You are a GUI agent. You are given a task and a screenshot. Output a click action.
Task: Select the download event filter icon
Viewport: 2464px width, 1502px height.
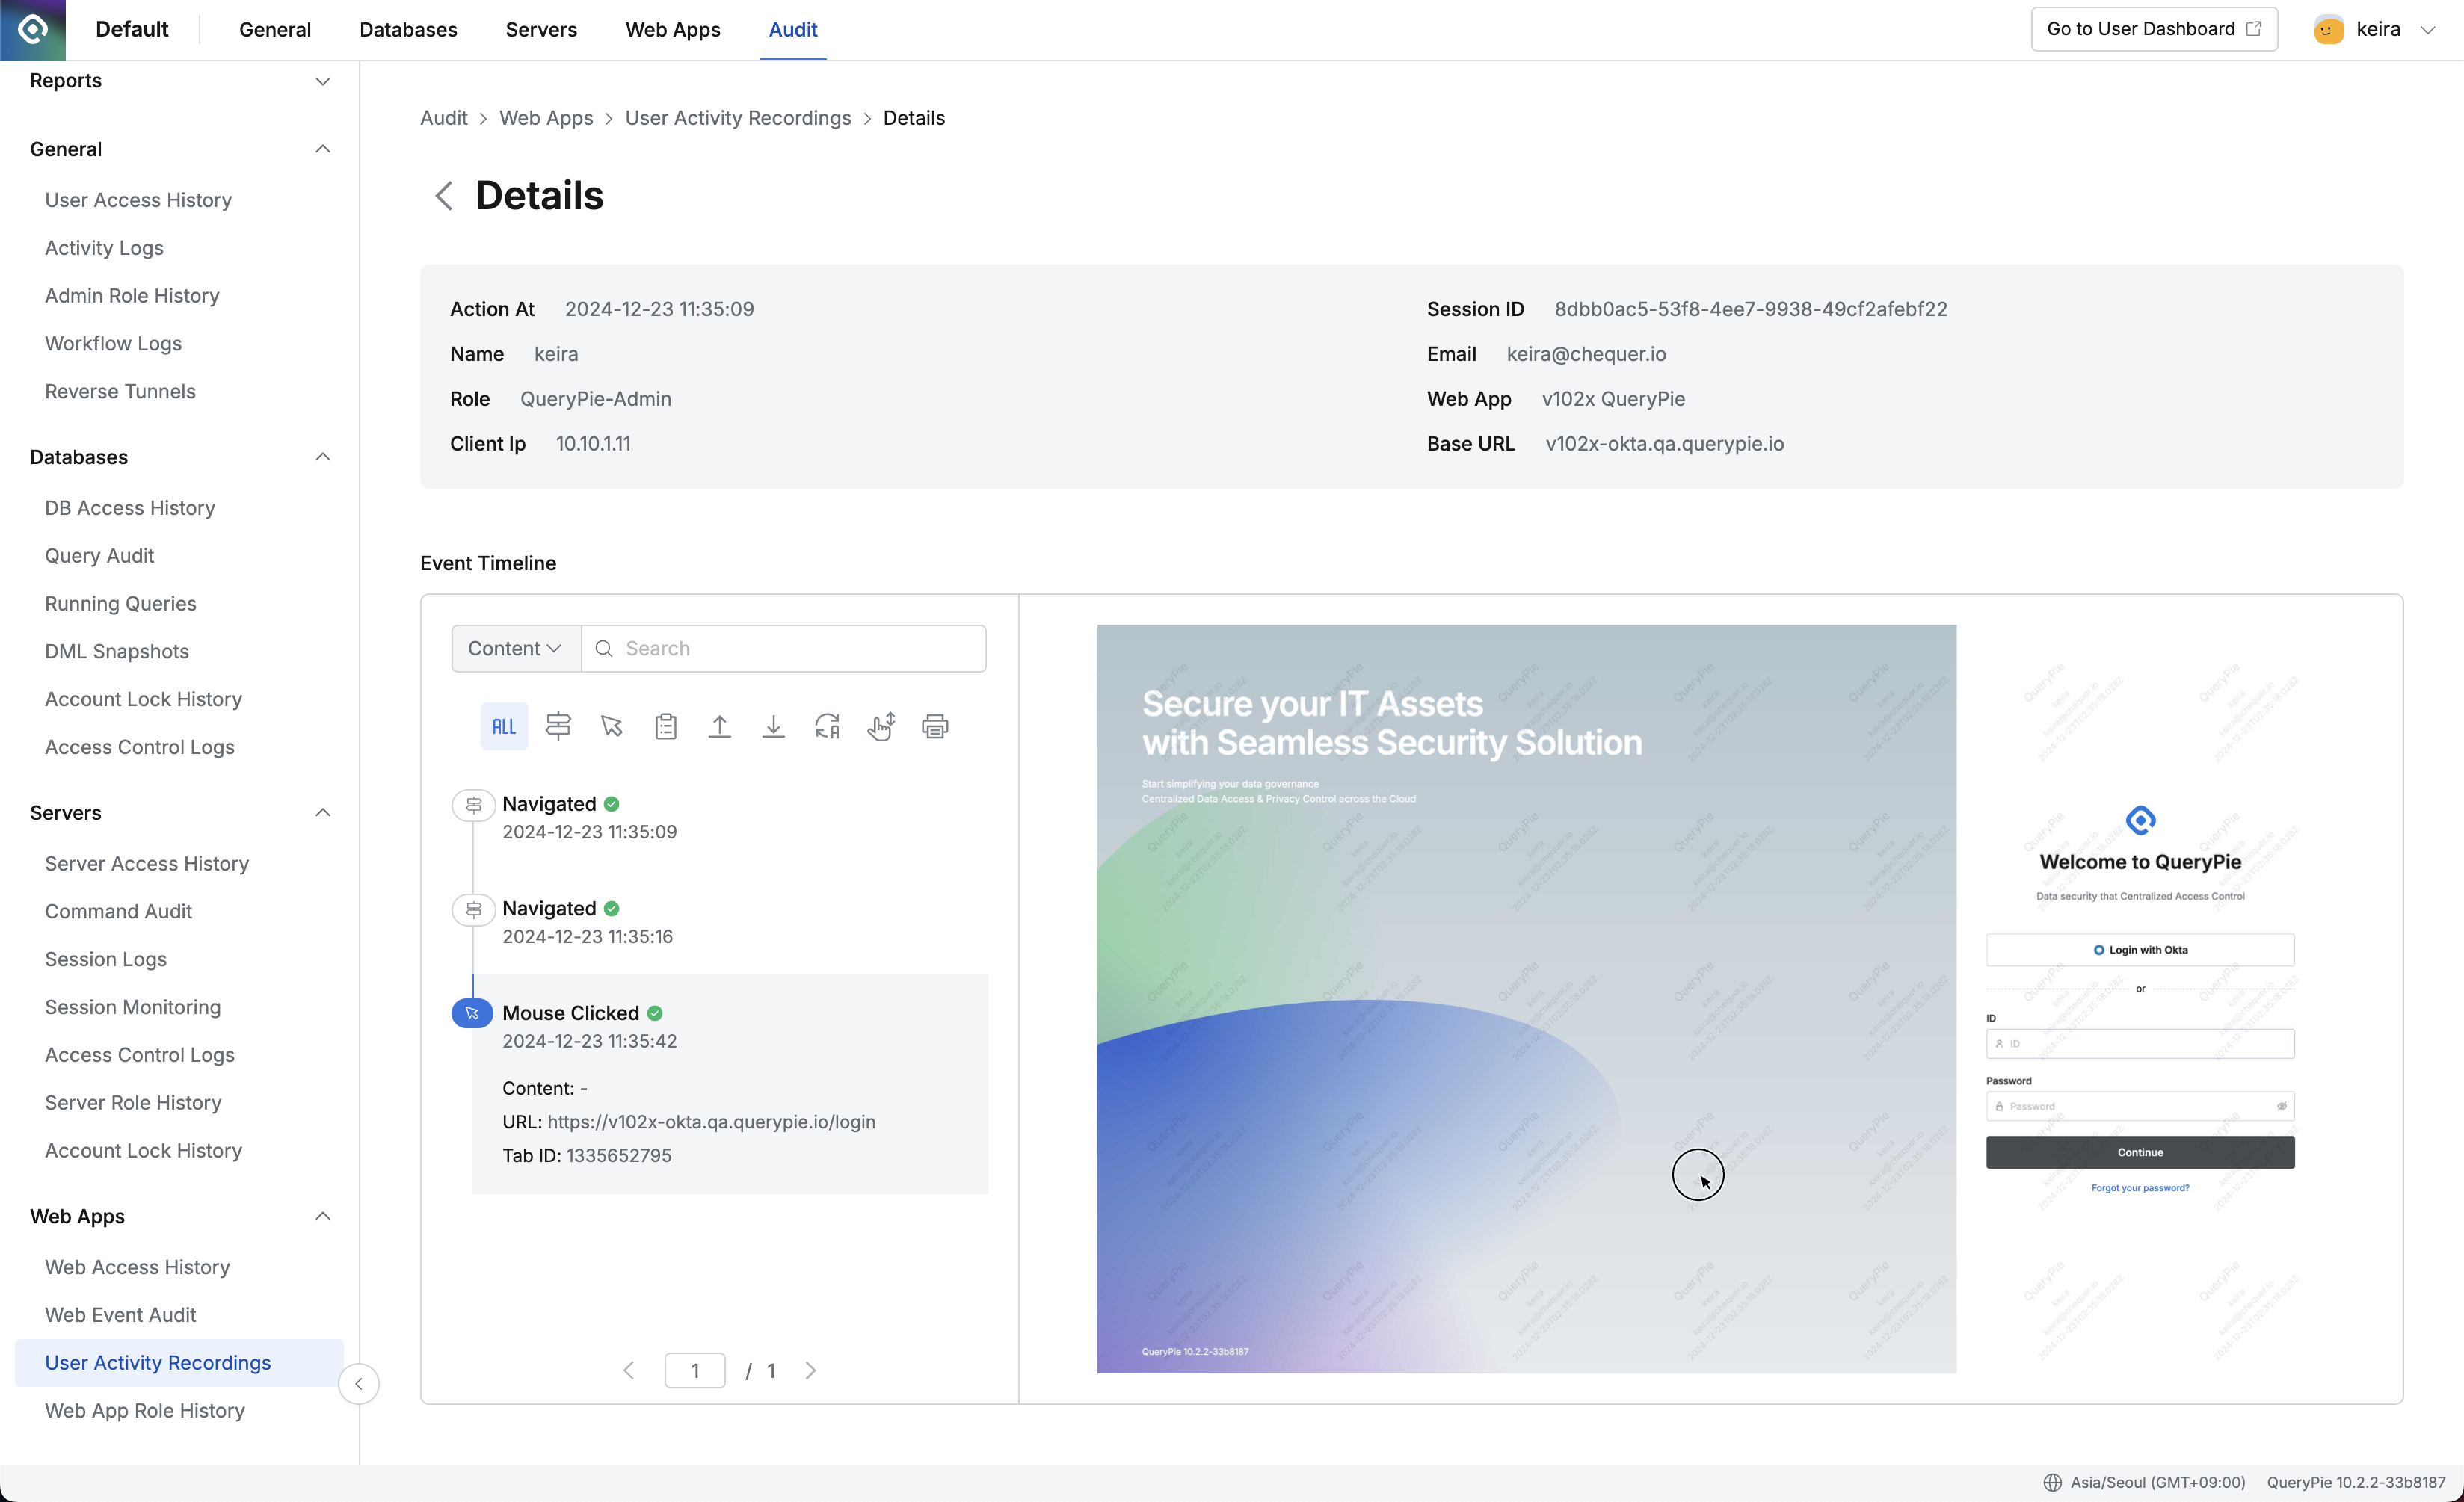point(774,726)
